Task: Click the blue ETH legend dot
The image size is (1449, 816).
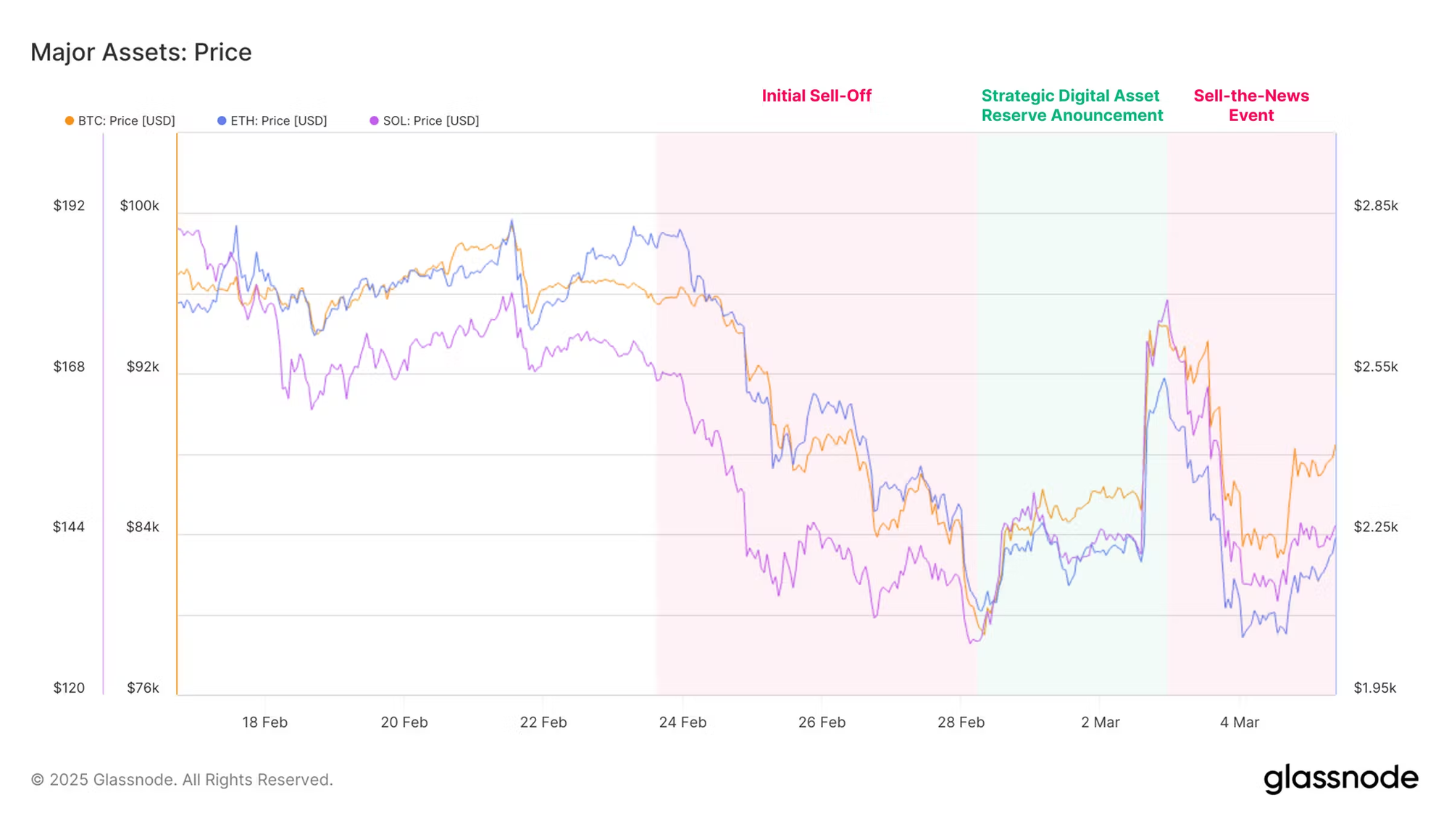Action: click(222, 121)
